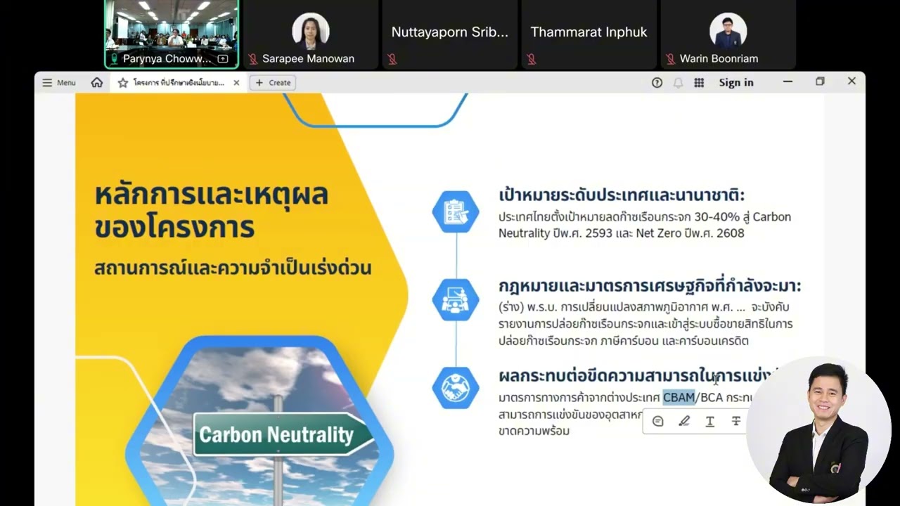Open the Help question mark icon

657,82
